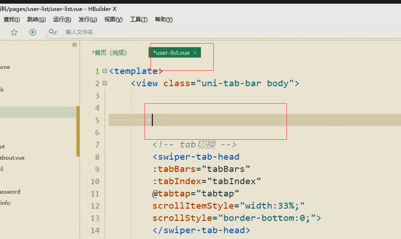Image resolution: width=401 pixels, height=239 pixels.
Task: Switch to the 首页（完成）tab
Action: coord(109,53)
